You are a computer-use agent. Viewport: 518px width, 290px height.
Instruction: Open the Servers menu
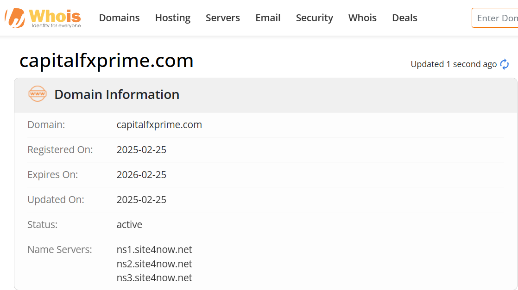pos(223,18)
